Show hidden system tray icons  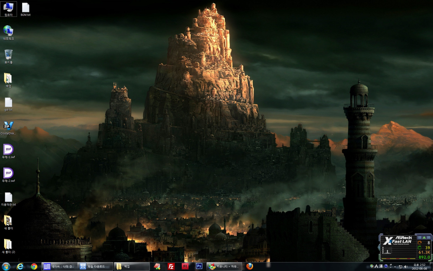[x=395, y=267]
